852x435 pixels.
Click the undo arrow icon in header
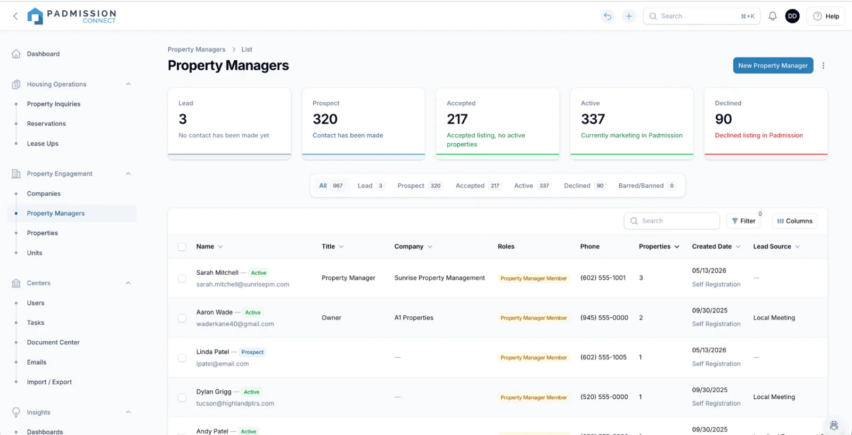click(607, 16)
